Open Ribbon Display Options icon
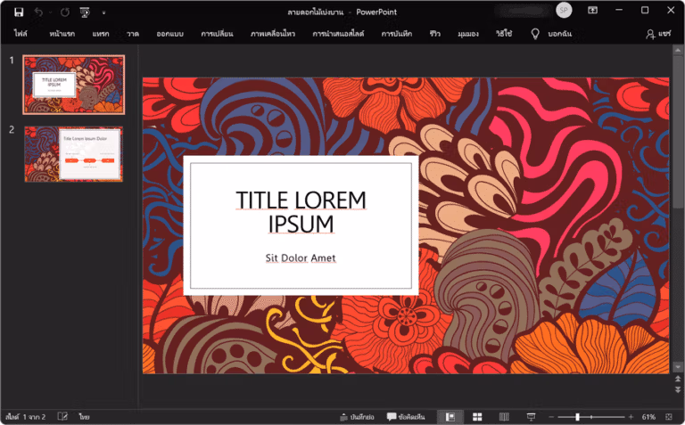This screenshot has height=425, width=685. (592, 10)
